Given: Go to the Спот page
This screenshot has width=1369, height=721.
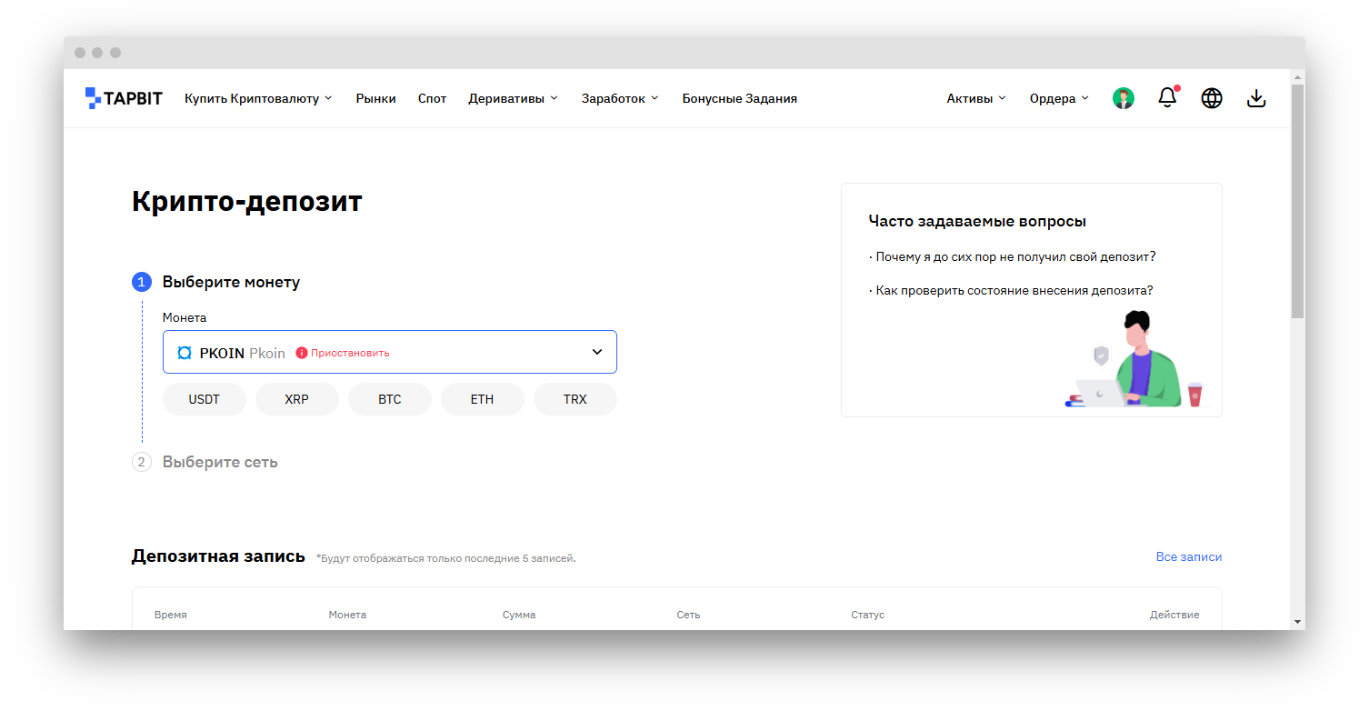Looking at the screenshot, I should 433,98.
